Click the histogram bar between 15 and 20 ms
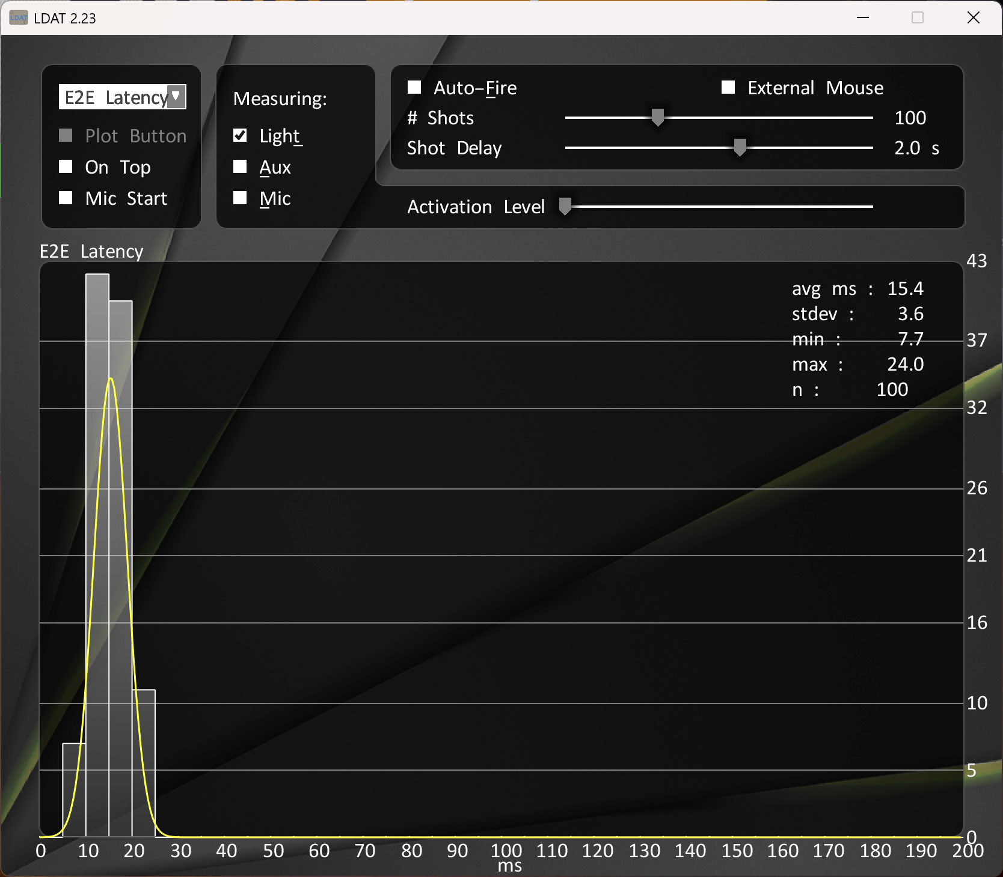The image size is (1003, 877). coord(120,569)
